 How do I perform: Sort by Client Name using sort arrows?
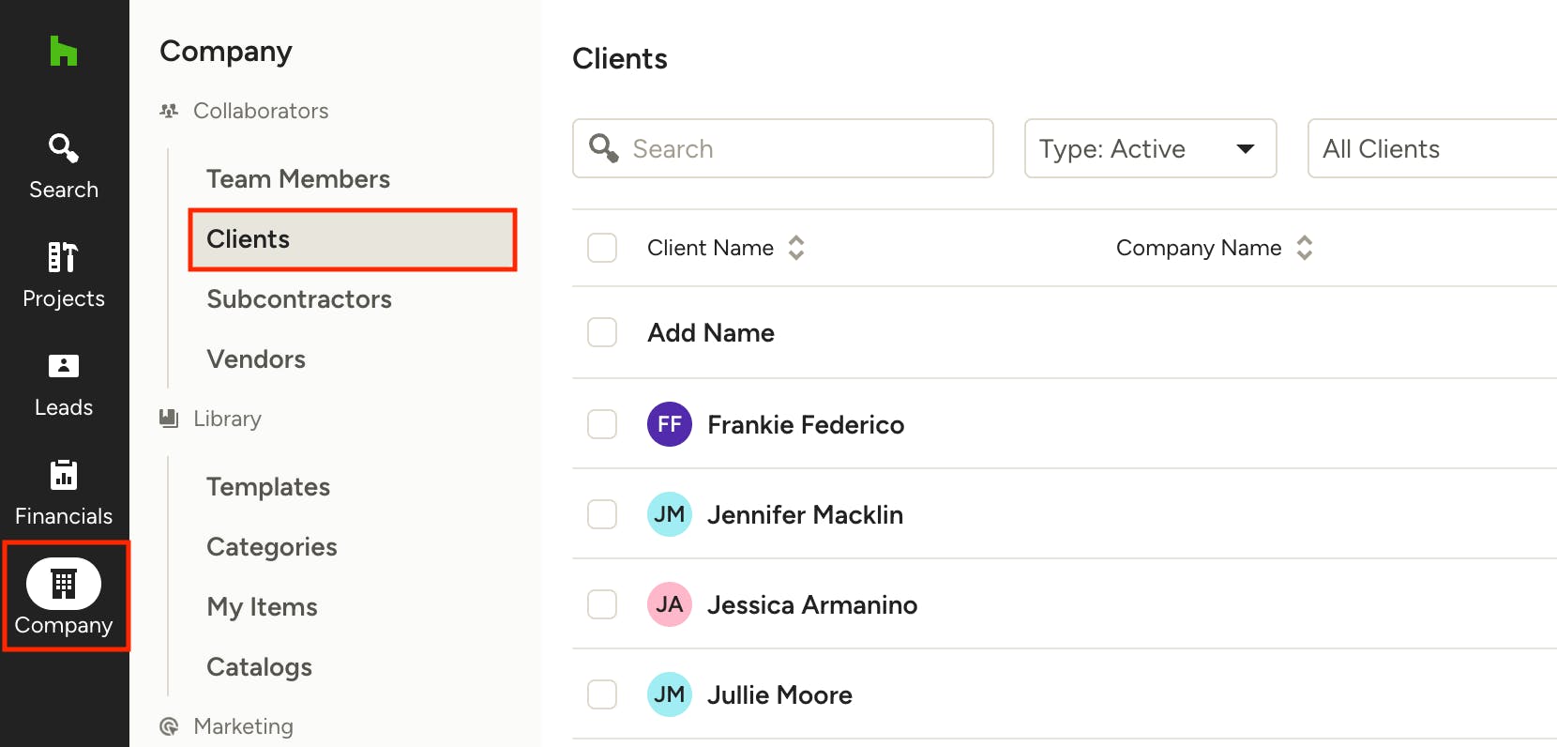796,248
